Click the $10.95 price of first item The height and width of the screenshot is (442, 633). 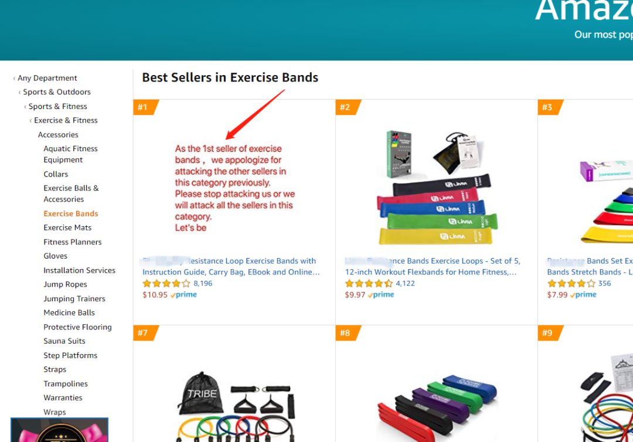pyautogui.click(x=155, y=295)
